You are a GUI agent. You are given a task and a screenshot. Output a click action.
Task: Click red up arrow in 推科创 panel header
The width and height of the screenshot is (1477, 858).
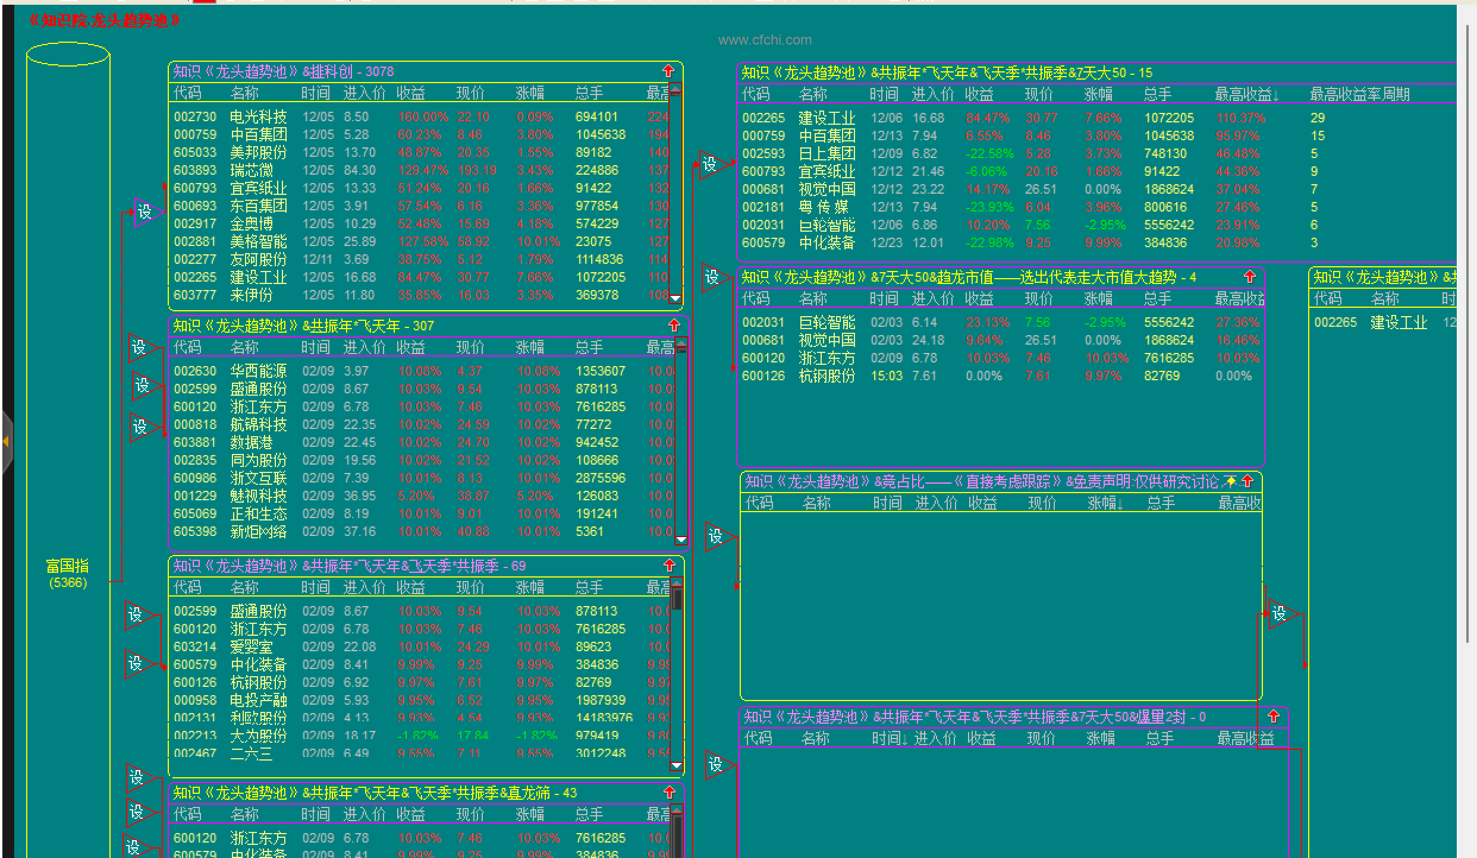[x=668, y=71]
